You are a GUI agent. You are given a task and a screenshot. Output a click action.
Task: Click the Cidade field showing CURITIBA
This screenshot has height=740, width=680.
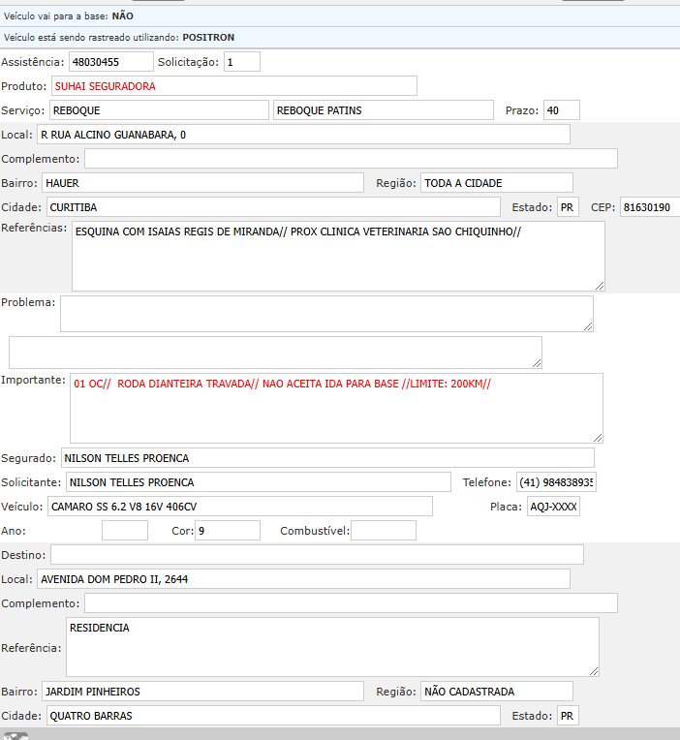point(273,207)
